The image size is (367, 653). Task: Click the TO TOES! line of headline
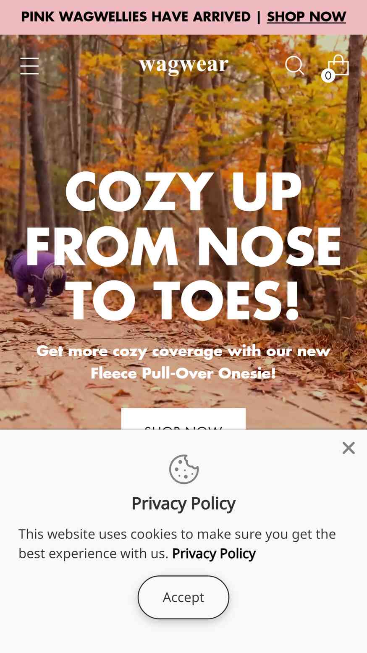coord(183,302)
